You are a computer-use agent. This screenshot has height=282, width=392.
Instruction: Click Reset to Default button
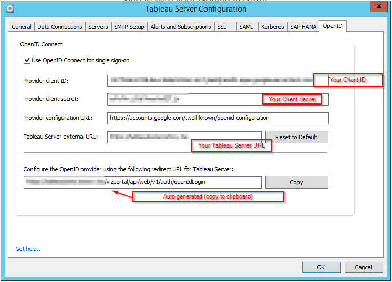(296, 137)
